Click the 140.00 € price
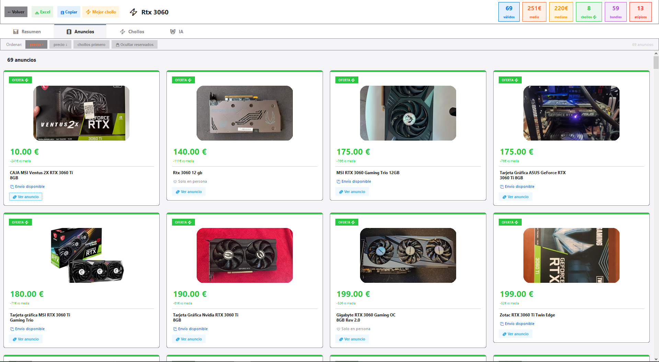659x362 pixels. 190,152
